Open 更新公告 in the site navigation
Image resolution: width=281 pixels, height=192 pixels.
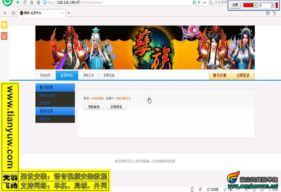tap(89, 75)
